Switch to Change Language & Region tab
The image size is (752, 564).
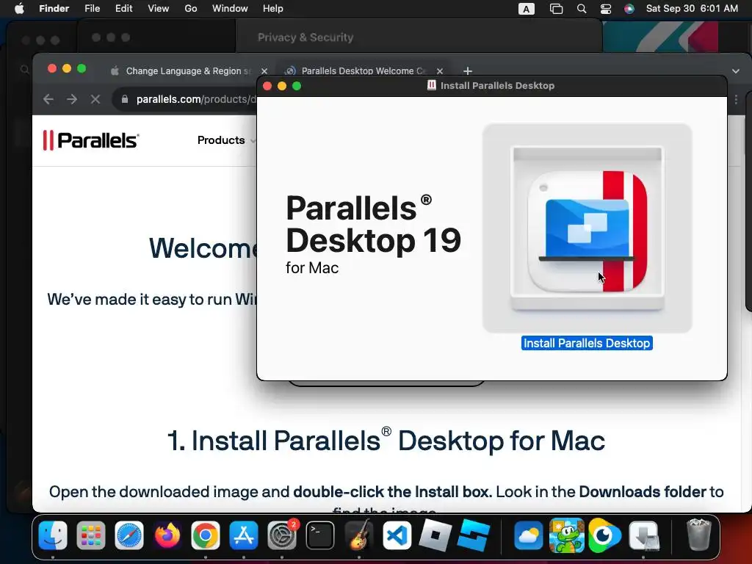point(187,71)
